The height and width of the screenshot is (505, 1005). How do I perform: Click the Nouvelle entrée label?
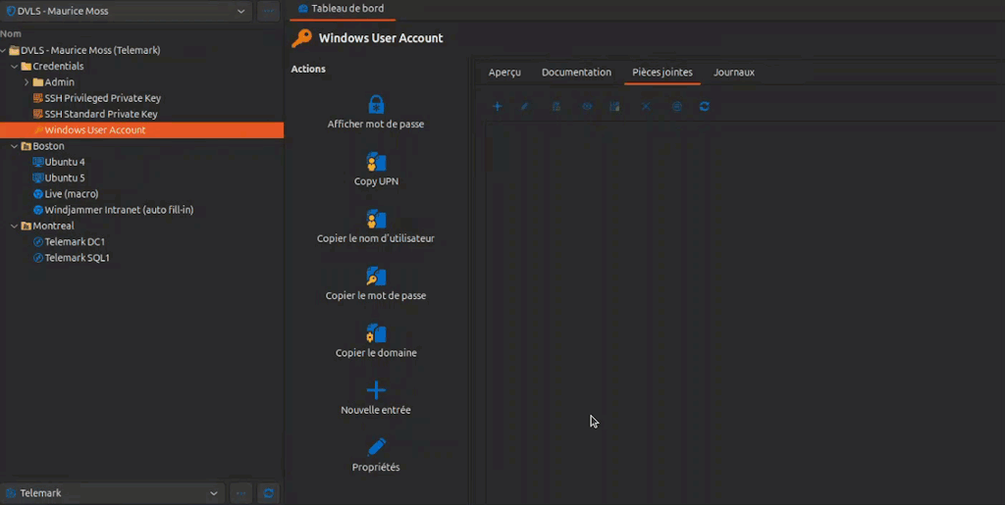tap(376, 410)
